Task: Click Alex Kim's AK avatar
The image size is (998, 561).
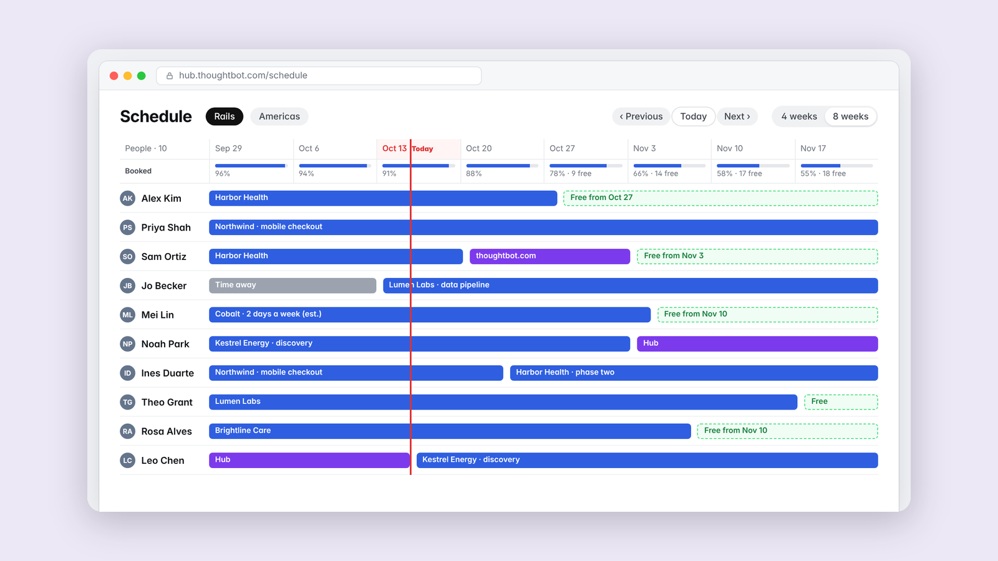Action: (x=127, y=198)
